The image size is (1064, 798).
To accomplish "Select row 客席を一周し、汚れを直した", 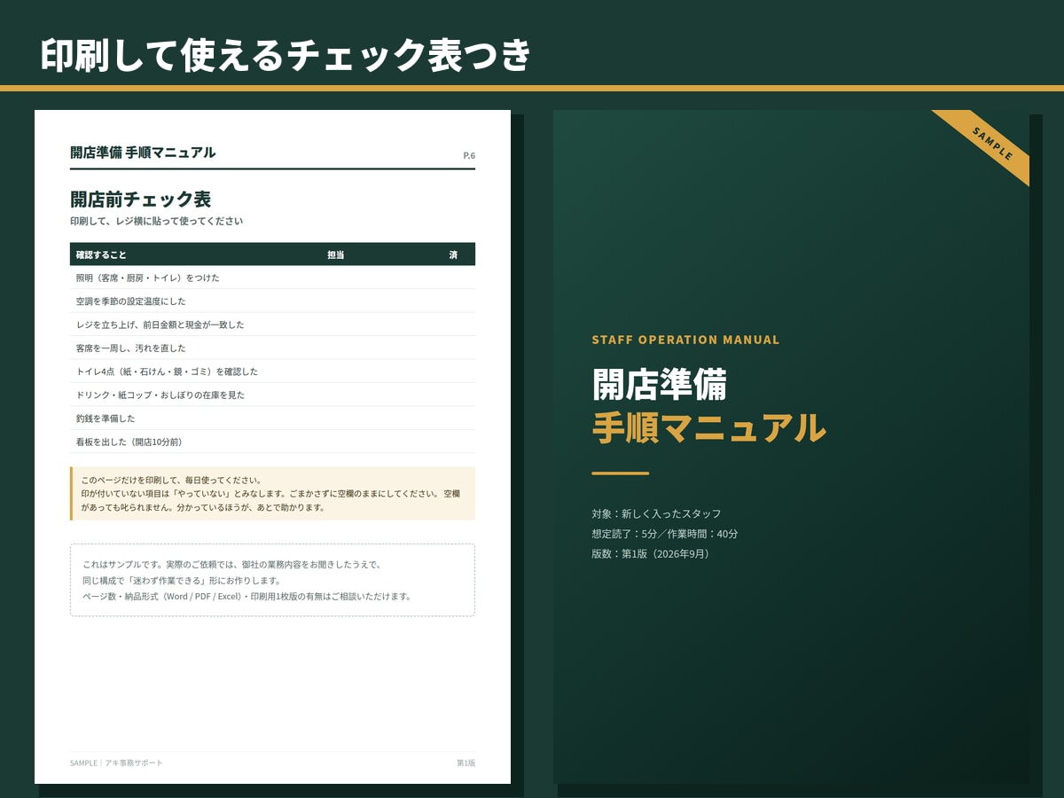I will point(272,348).
